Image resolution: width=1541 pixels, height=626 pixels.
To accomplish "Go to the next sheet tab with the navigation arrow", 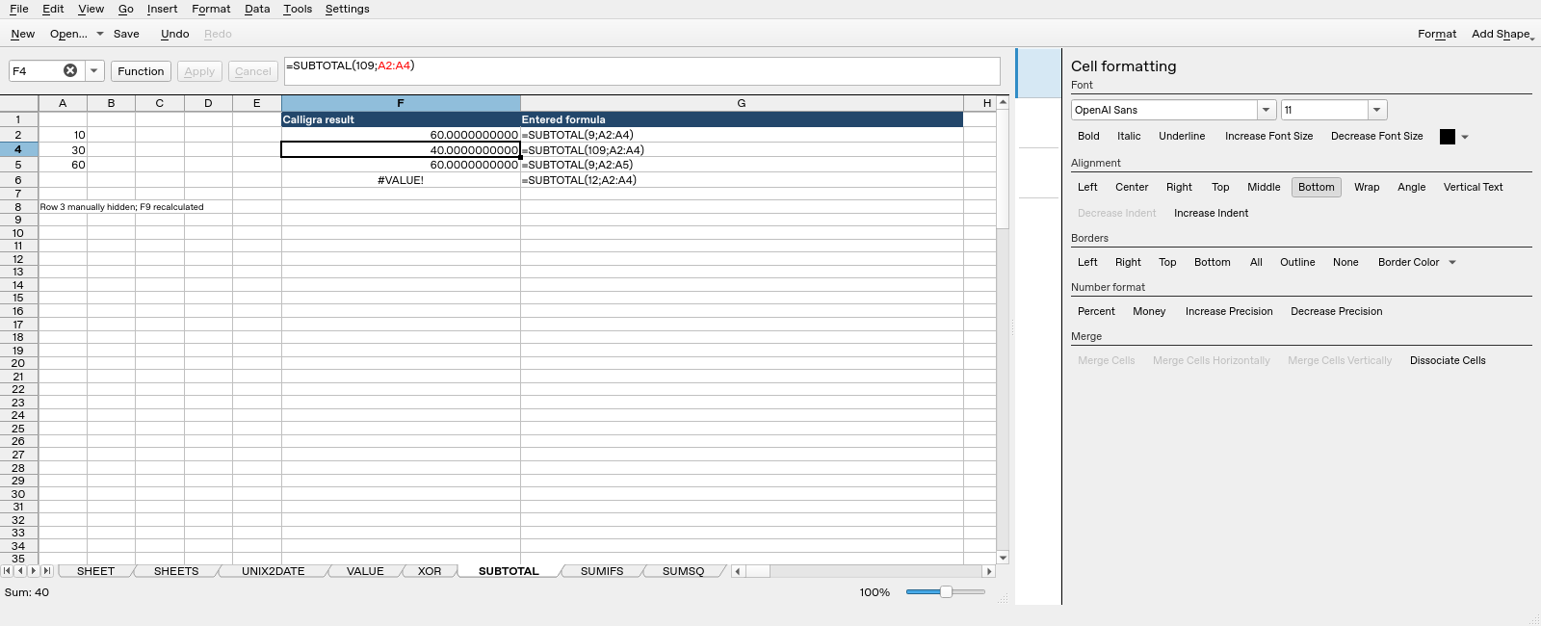I will pos(33,571).
